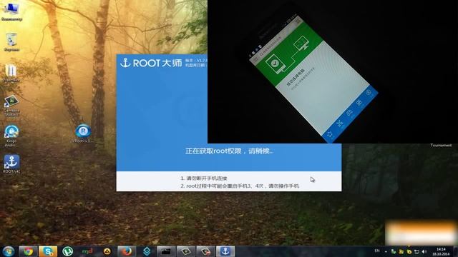The height and width of the screenshot is (257, 458).
Task: Click the orange tray icon
Action: tap(401, 251)
